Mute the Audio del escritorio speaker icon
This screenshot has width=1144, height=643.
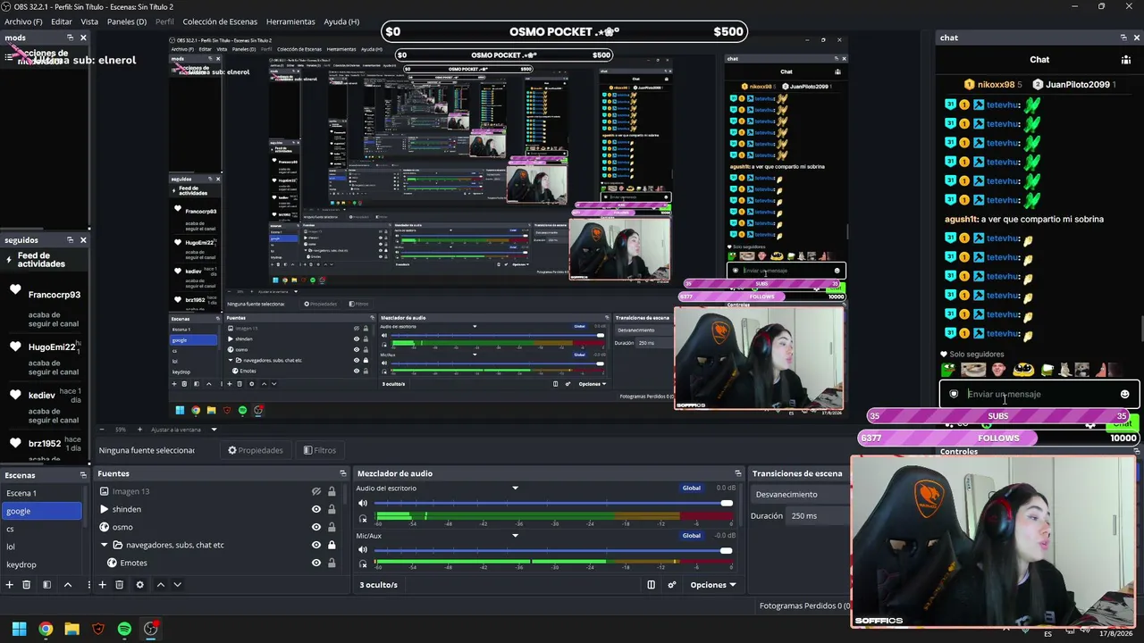click(363, 503)
